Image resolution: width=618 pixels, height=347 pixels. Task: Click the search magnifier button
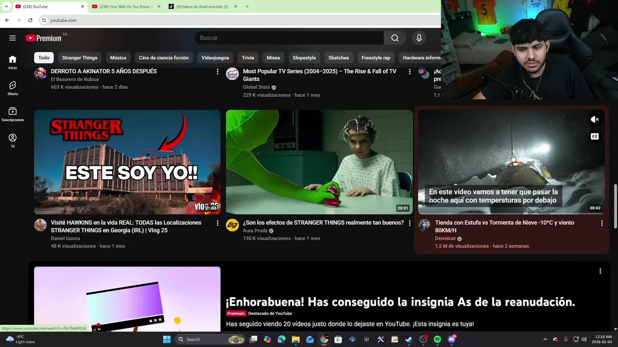(395, 38)
